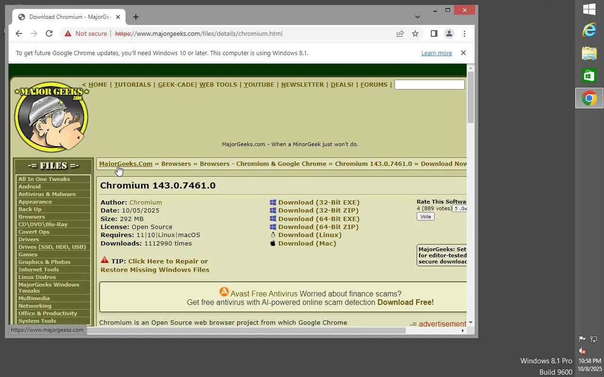The width and height of the screenshot is (604, 377).
Task: Open File Explorer from the taskbar
Action: [x=589, y=53]
